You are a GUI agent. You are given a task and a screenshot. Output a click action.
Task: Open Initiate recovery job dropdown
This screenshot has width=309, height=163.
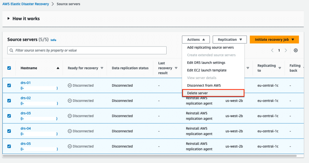(x=274, y=40)
